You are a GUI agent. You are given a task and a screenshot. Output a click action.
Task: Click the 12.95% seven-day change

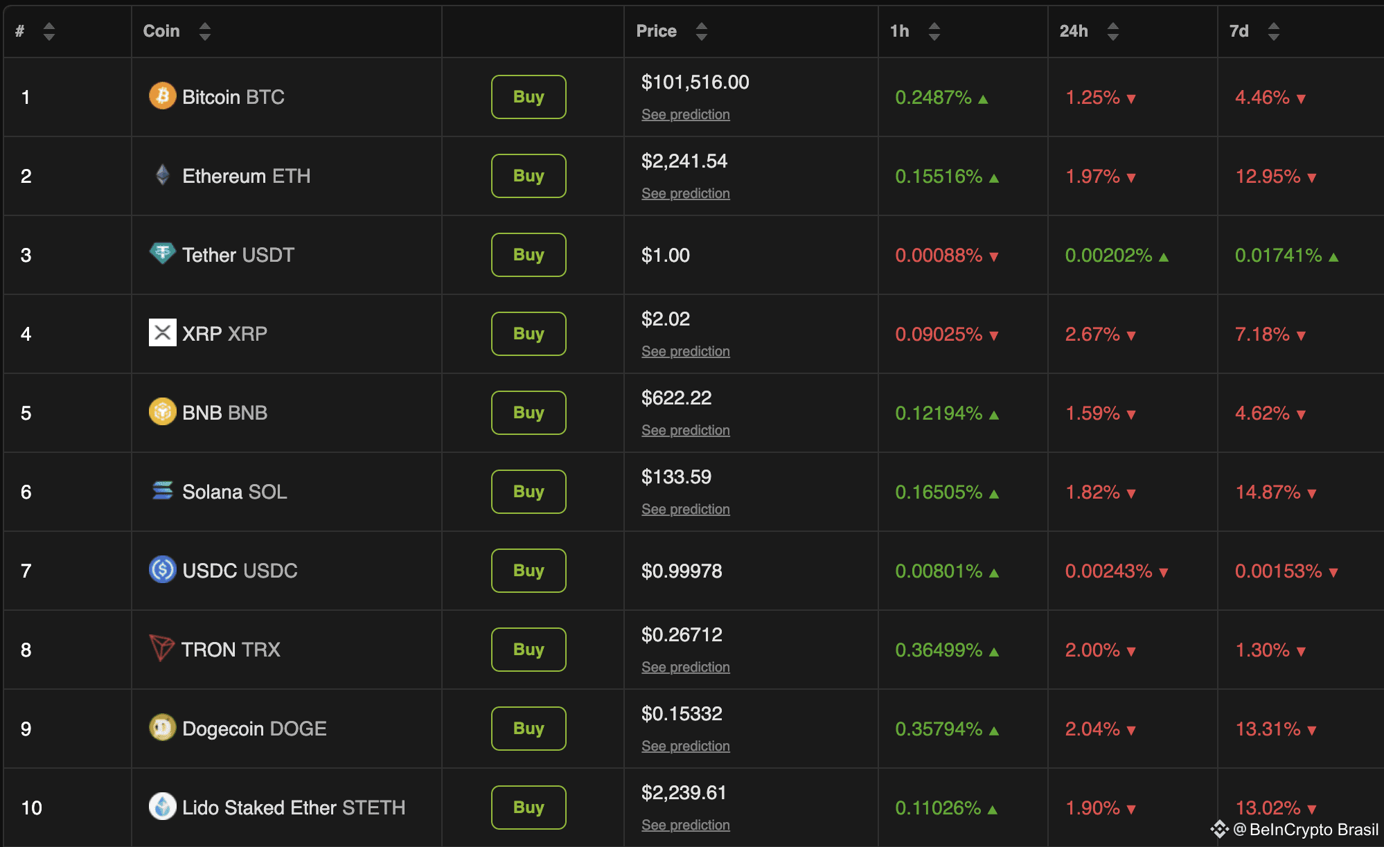coord(1276,177)
